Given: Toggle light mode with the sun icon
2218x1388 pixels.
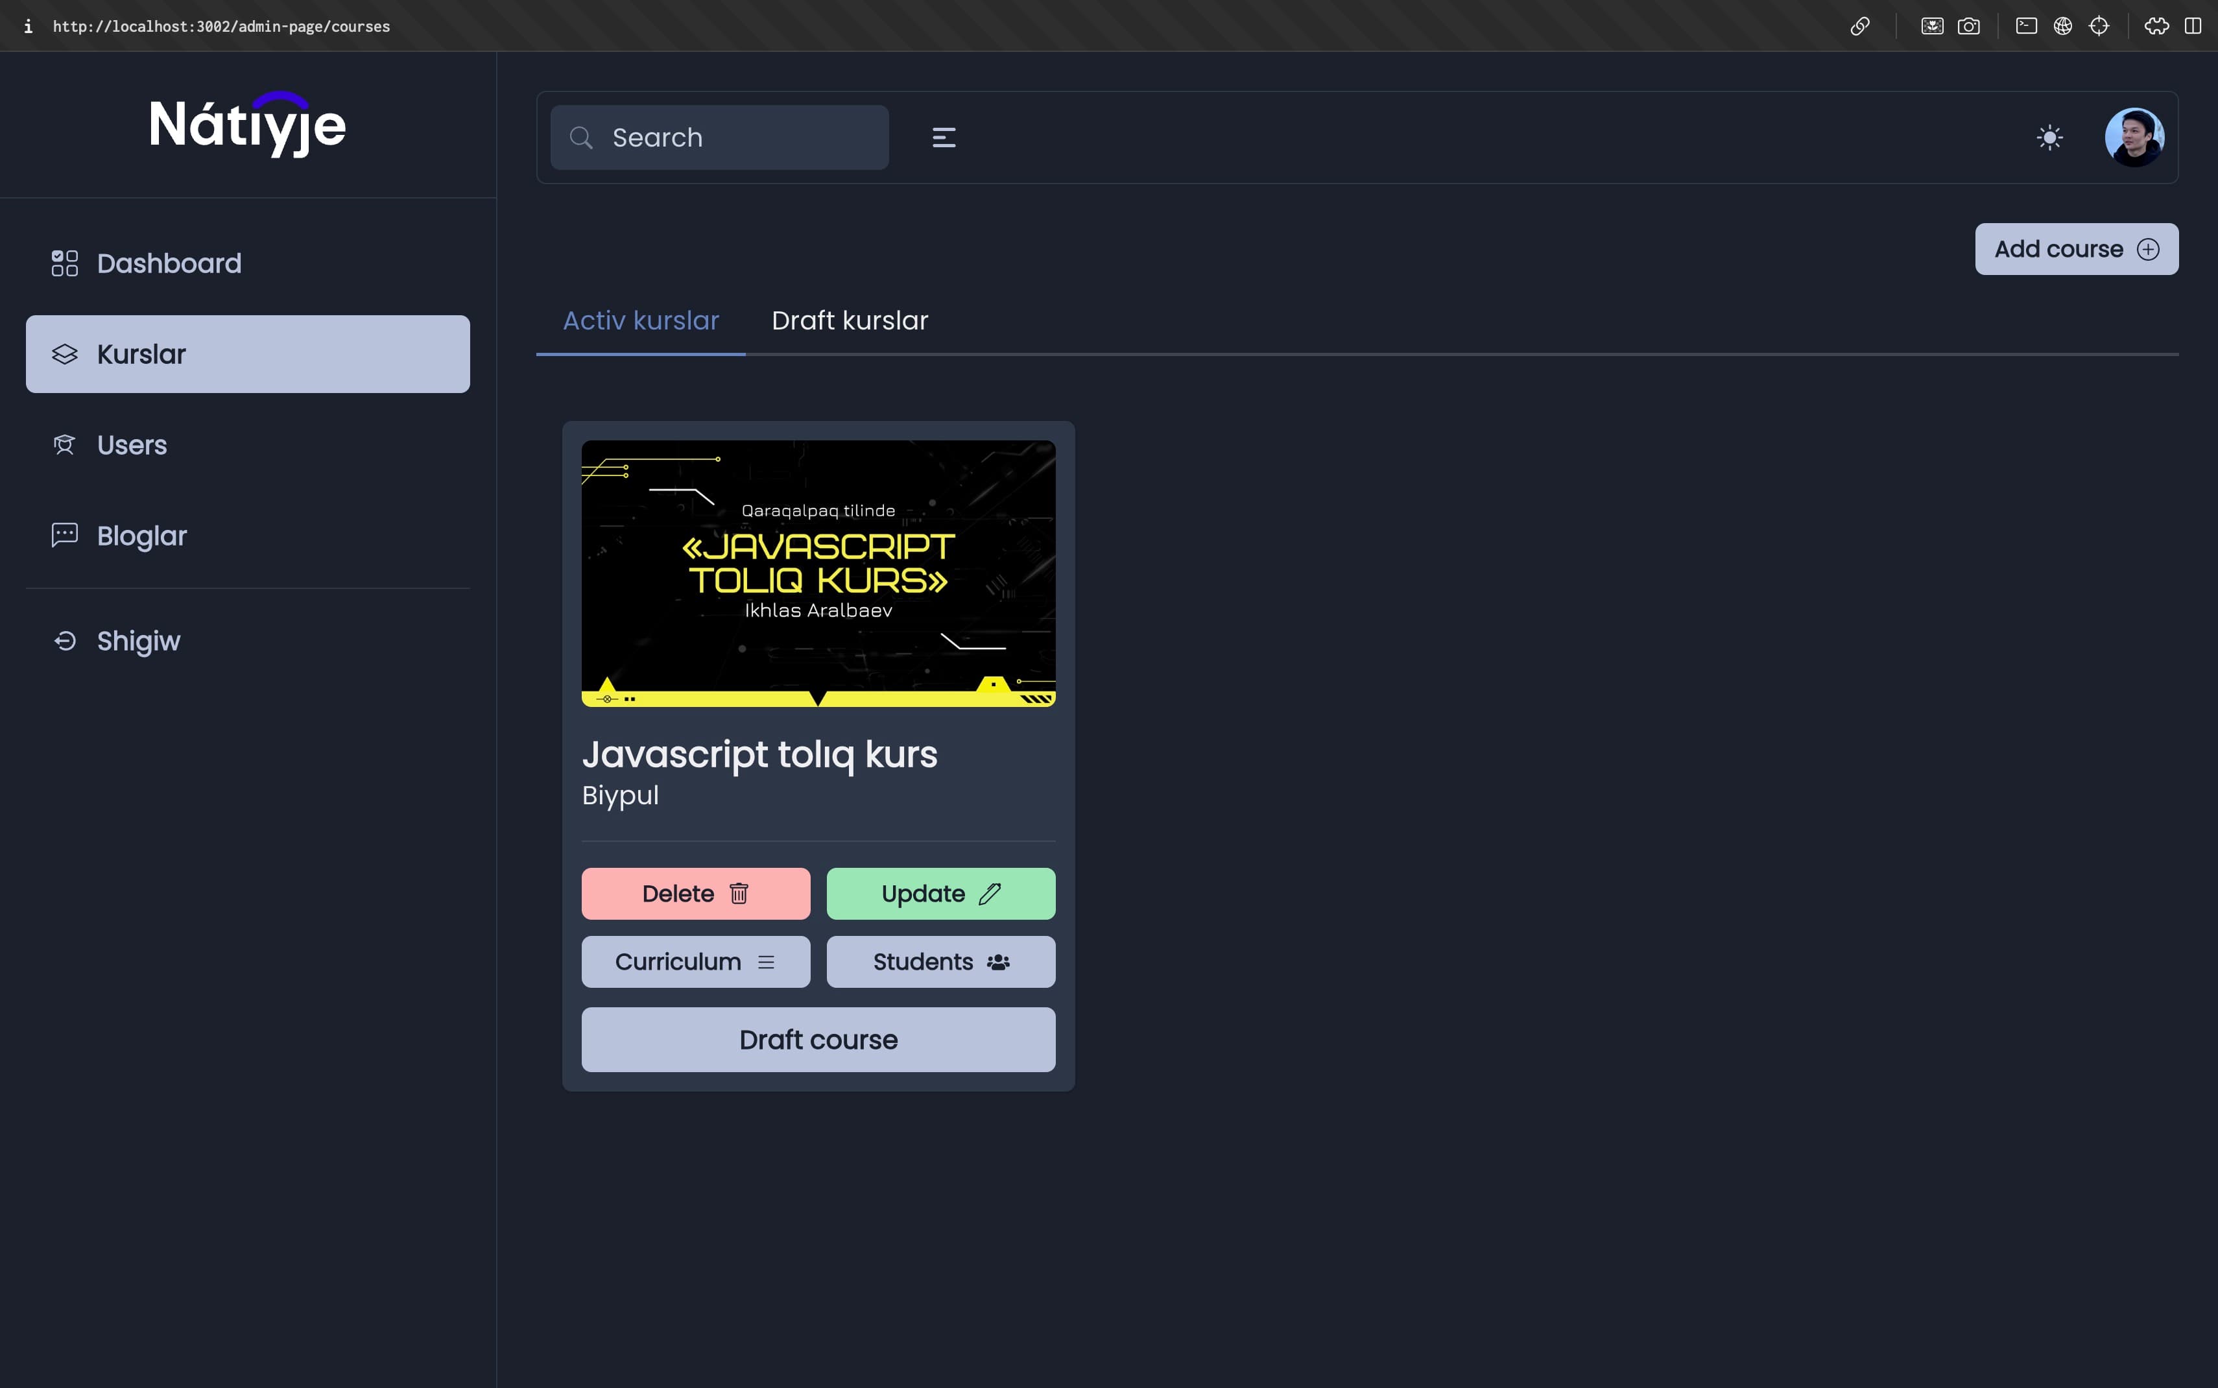Looking at the screenshot, I should click(2051, 137).
